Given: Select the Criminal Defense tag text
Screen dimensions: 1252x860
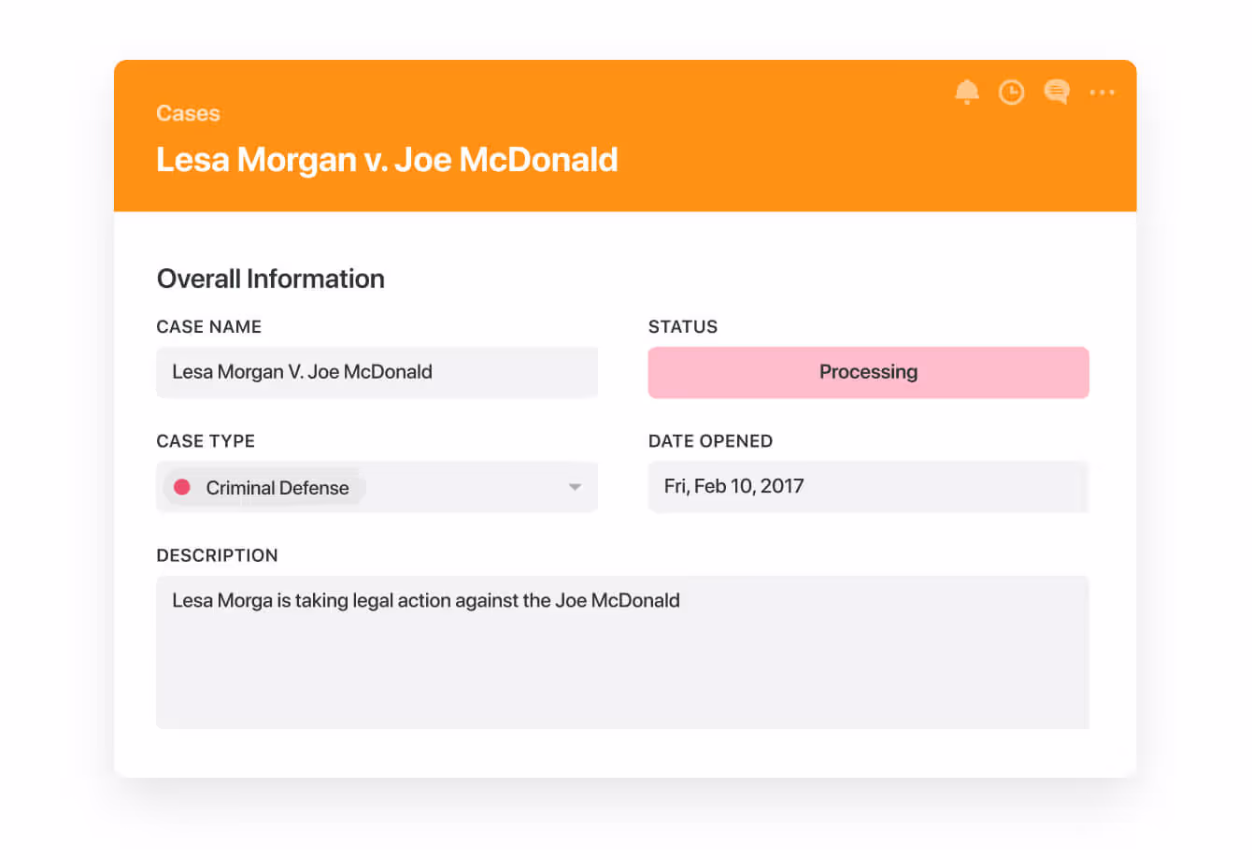Looking at the screenshot, I should pos(277,488).
